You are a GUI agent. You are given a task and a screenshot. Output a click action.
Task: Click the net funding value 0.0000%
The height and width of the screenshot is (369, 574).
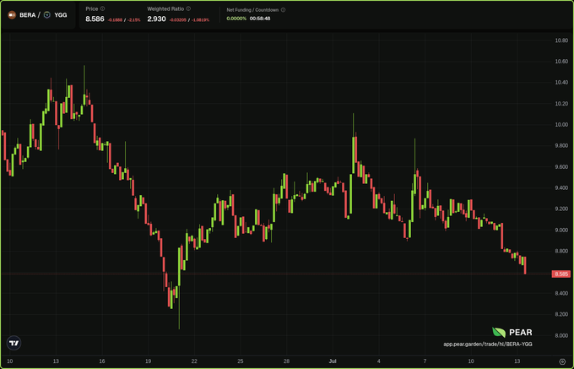(236, 19)
